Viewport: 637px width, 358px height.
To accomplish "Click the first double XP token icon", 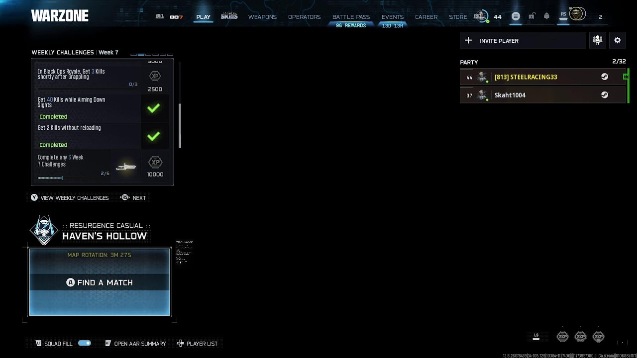I will pyautogui.click(x=562, y=337).
